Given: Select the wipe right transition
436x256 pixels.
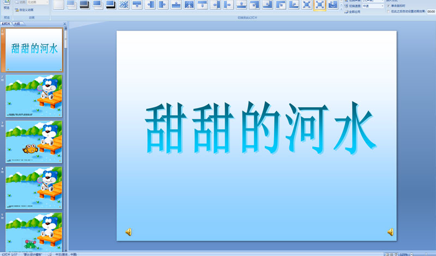Looking at the screenshot, I should 163,4.
